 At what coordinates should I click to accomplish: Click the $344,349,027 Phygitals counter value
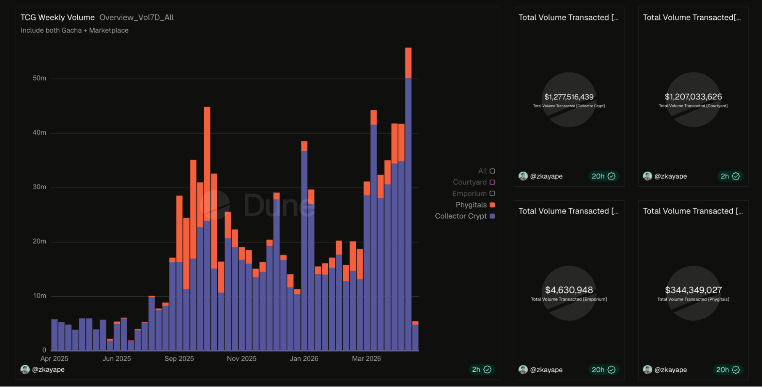[x=693, y=290]
